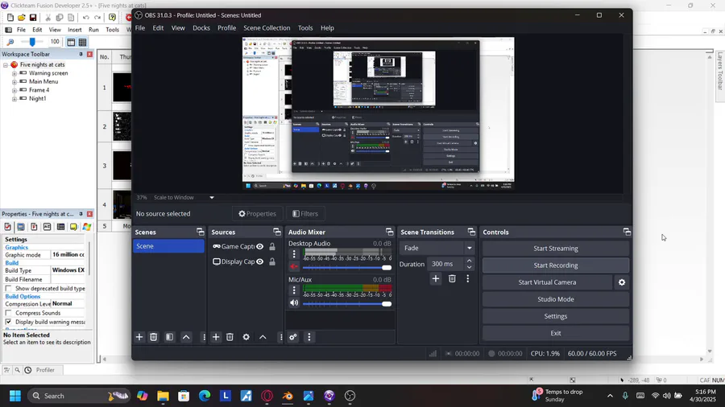Toggle visibility of Game Capture source
Image resolution: width=725 pixels, height=407 pixels.
pyautogui.click(x=260, y=246)
